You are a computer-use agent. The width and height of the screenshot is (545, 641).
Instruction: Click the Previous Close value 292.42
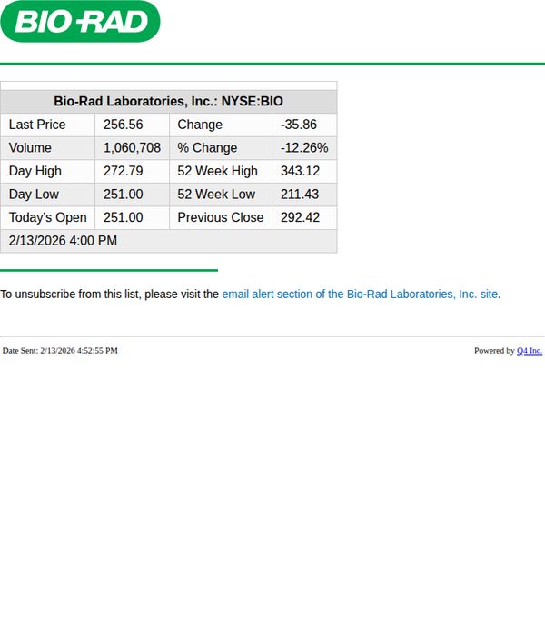(301, 218)
